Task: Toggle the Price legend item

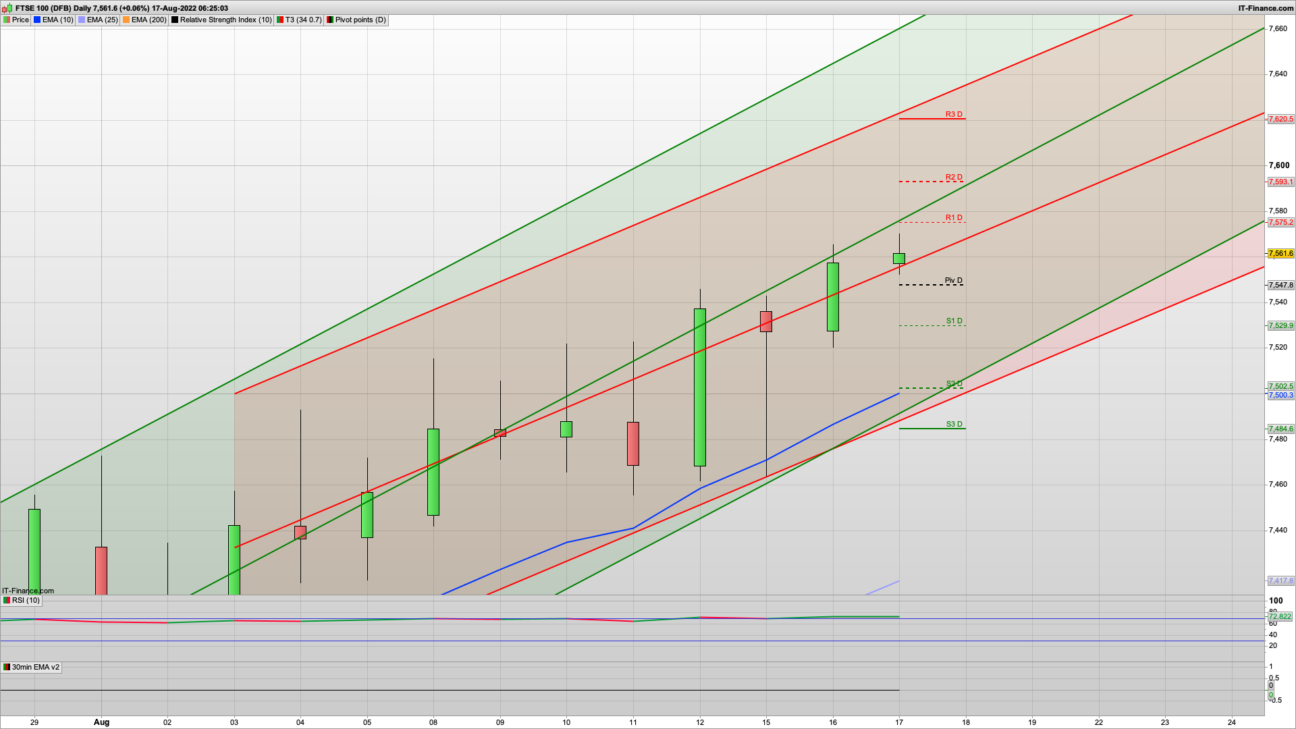Action: (x=16, y=20)
